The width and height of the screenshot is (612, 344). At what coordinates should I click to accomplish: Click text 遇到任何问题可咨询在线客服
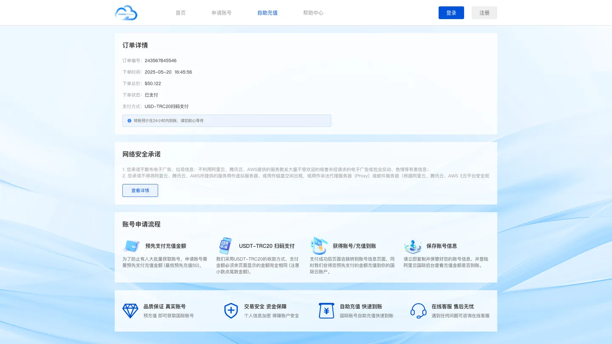point(461,316)
